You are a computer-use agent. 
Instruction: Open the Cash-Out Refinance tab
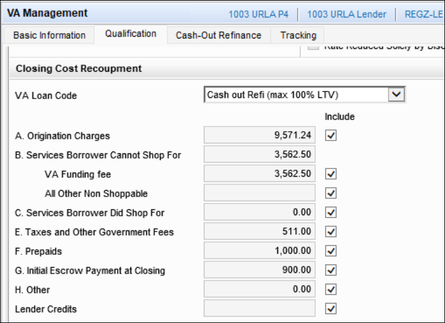(218, 36)
